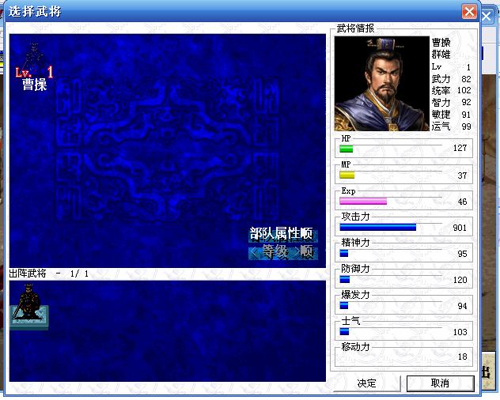Close the window behind the 选择武将 dialog
Viewport: 500px width, 400px height.
(487, 16)
